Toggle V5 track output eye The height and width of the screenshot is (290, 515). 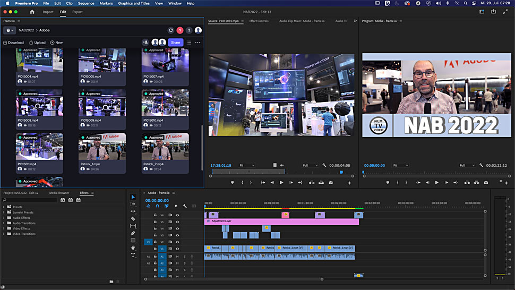coord(177,221)
